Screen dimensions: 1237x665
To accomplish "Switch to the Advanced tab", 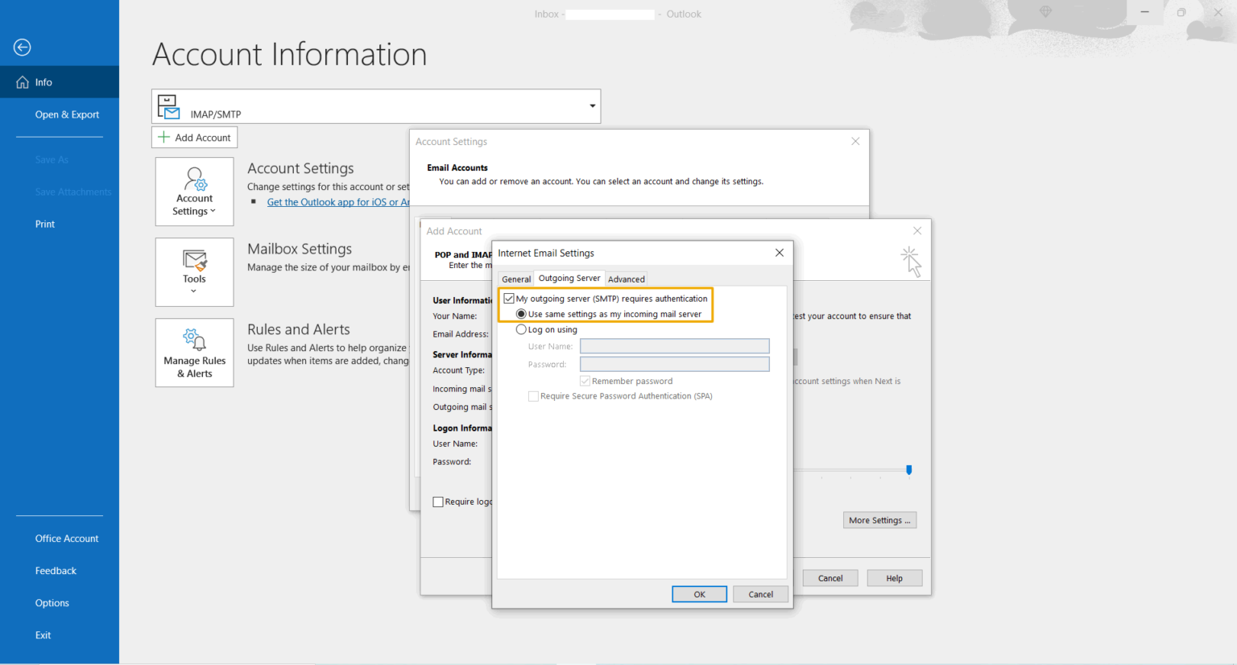I will tap(626, 279).
